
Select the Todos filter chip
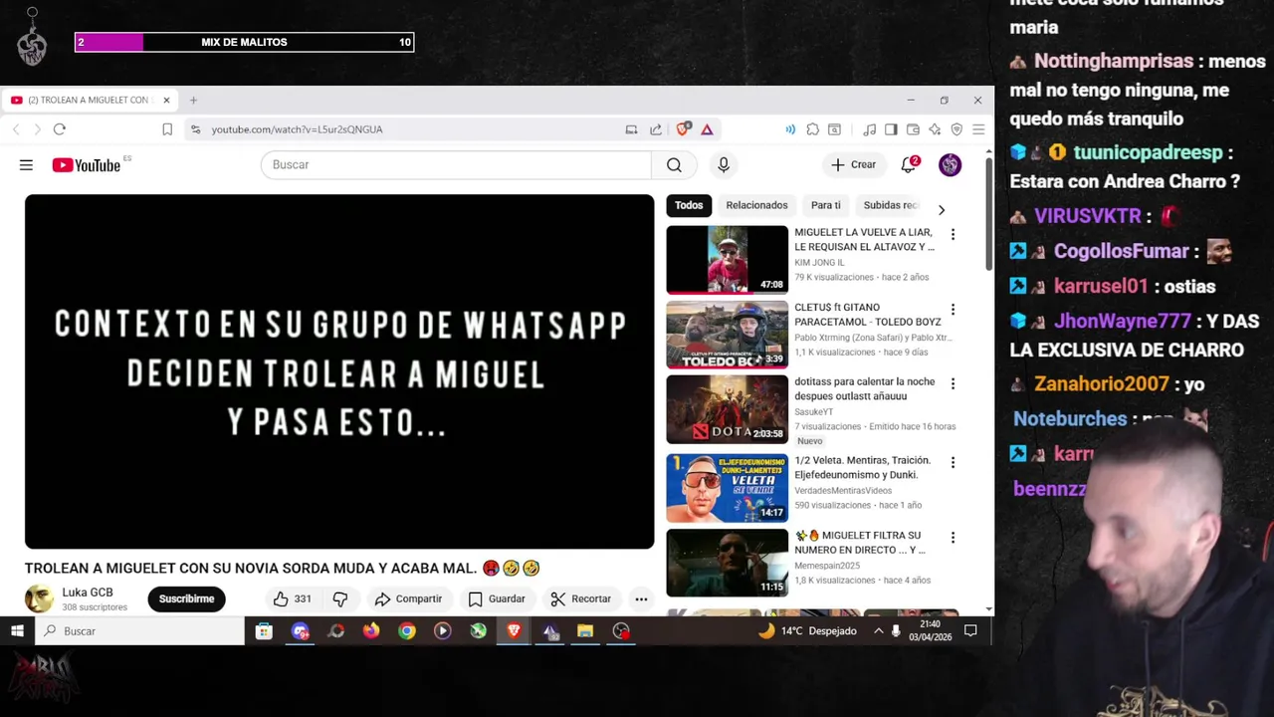(x=689, y=205)
